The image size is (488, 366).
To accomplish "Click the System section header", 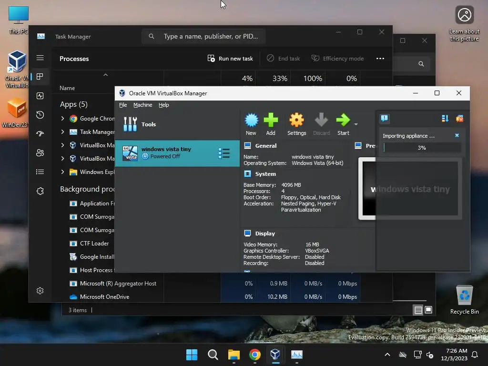I will tap(265, 174).
